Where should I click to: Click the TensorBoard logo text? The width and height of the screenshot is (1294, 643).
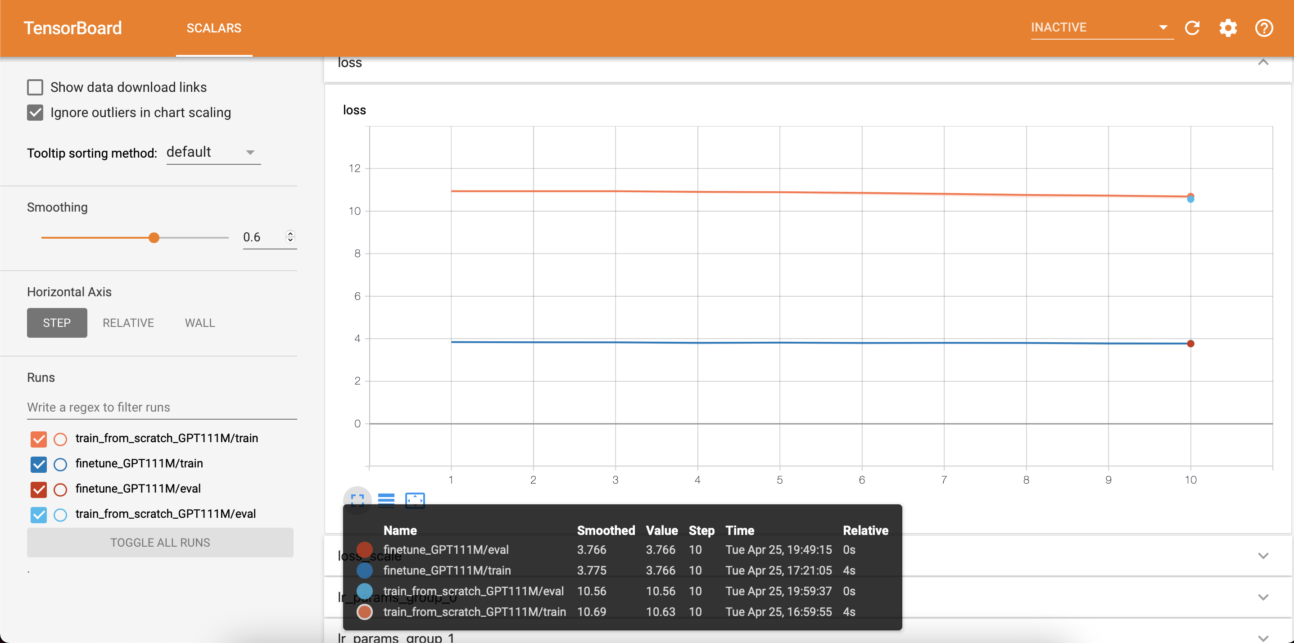[73, 28]
